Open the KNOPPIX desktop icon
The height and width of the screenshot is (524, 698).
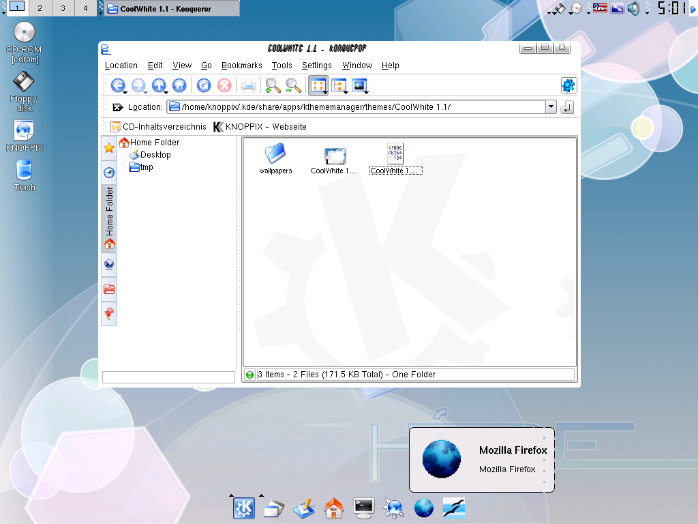(25, 136)
